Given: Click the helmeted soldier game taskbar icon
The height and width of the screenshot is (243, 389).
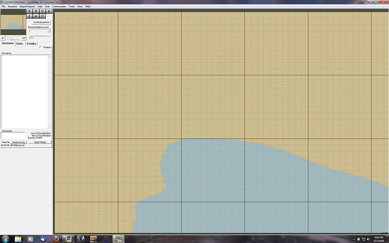Looking at the screenshot, I should [81, 239].
